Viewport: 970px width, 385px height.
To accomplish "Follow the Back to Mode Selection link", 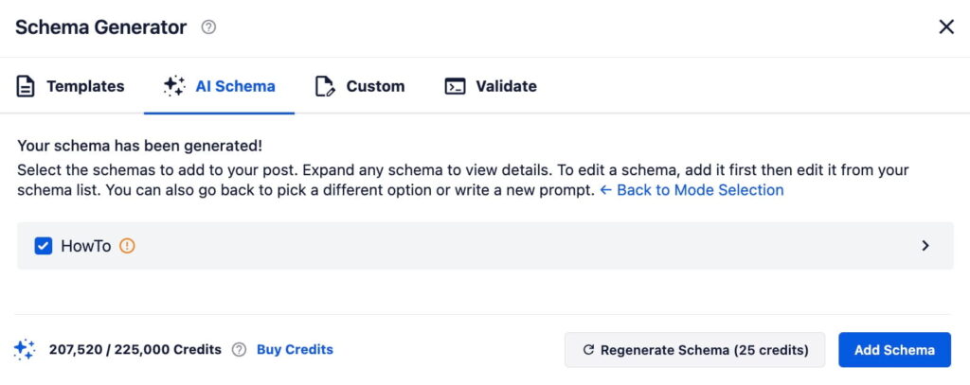I will click(692, 190).
